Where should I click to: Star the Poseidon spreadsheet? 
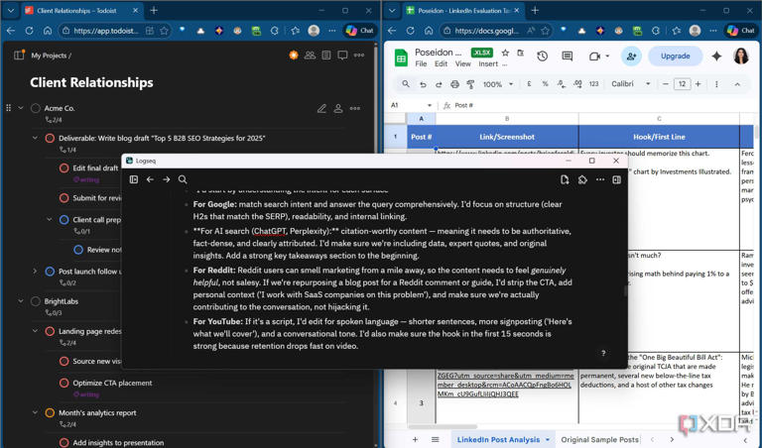[x=505, y=53]
